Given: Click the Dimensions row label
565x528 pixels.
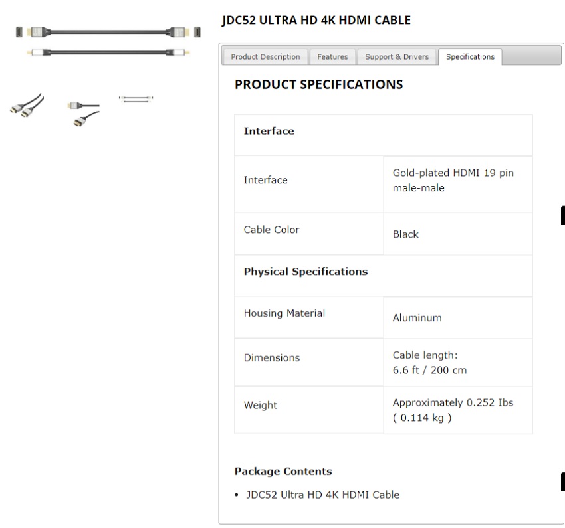Looking at the screenshot, I should (271, 358).
